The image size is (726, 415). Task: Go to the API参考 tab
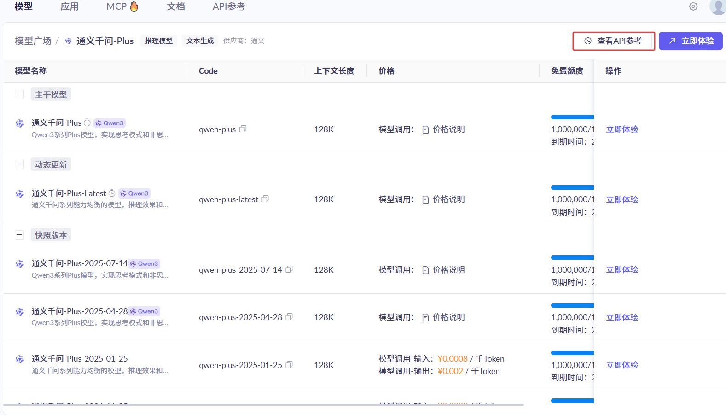pyautogui.click(x=229, y=6)
